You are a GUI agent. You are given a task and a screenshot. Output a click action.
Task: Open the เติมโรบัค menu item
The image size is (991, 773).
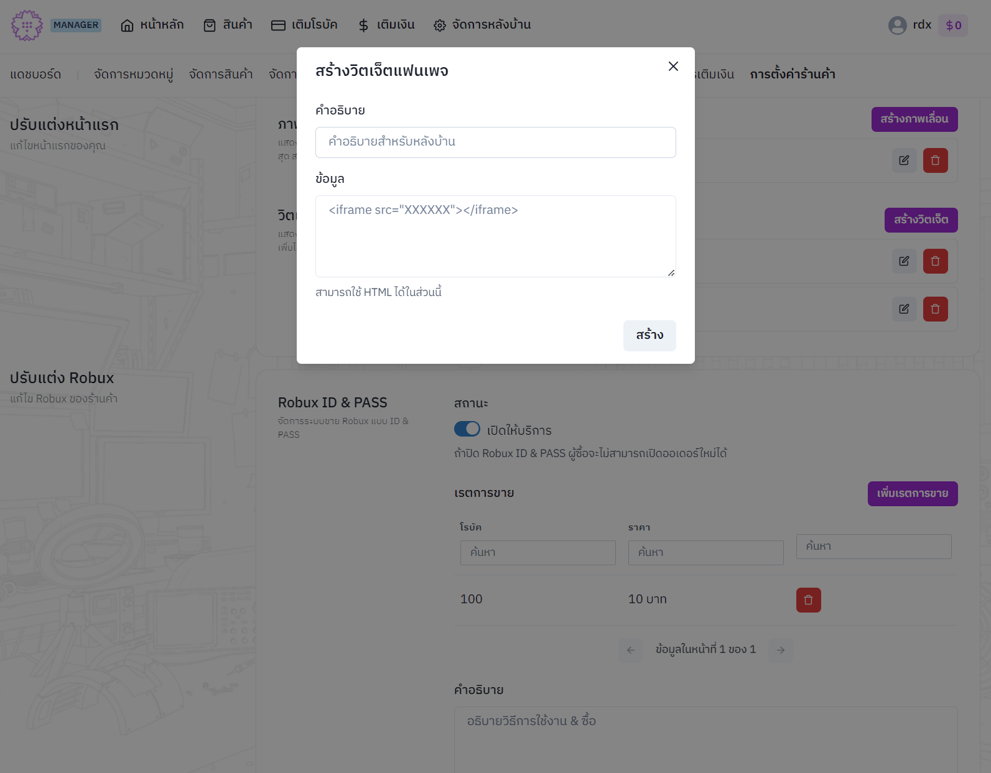304,25
